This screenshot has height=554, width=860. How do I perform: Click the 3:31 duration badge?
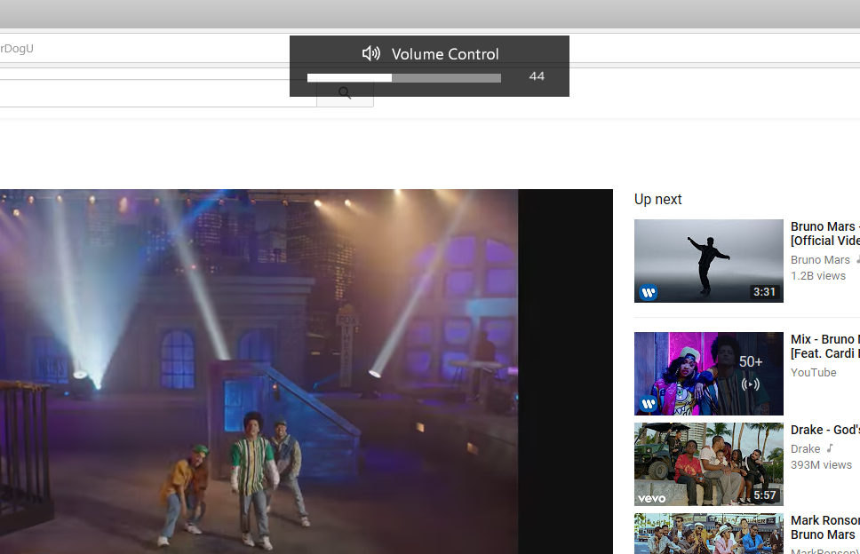tap(764, 292)
